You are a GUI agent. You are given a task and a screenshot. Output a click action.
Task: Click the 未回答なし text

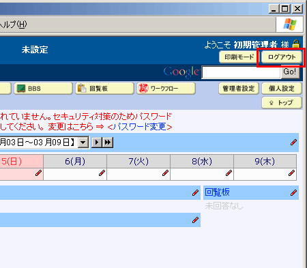(x=224, y=206)
